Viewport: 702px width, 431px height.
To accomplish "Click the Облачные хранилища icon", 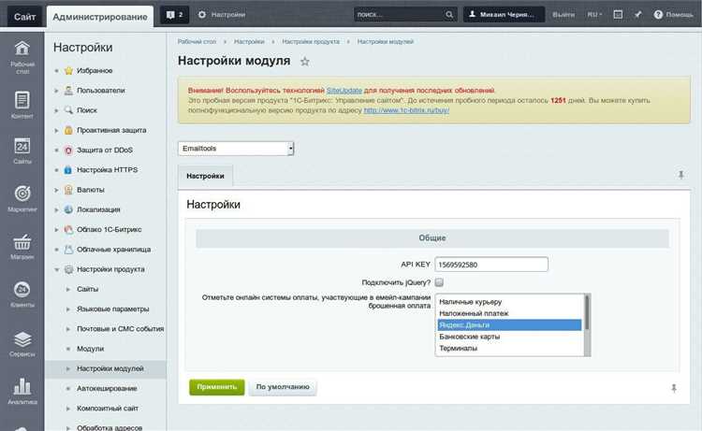I will (x=68, y=250).
